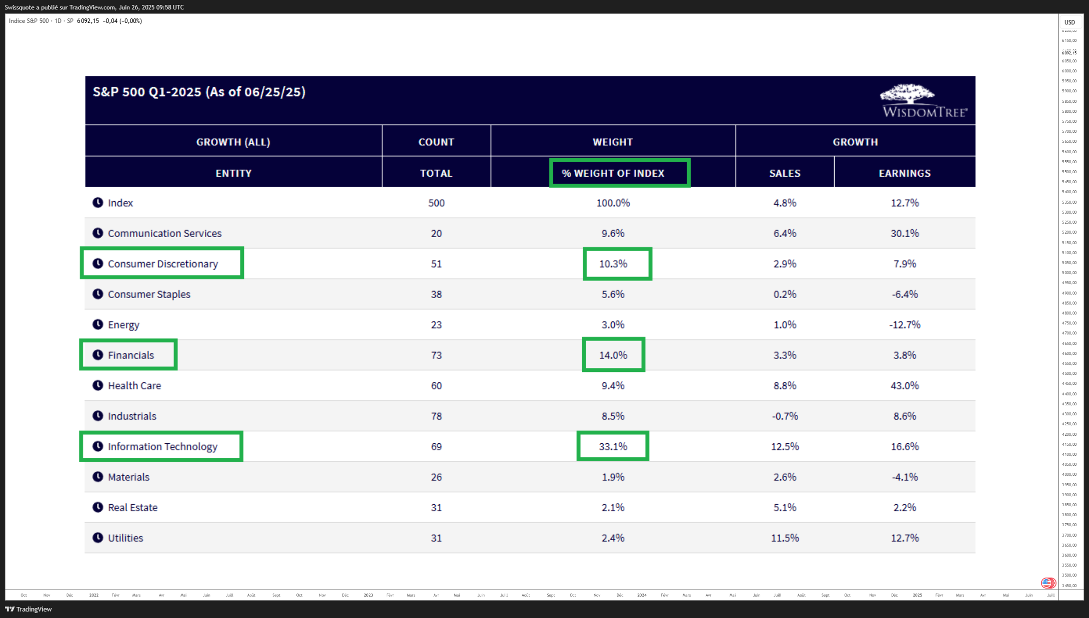Open the Consumer Discretionary entity row

530,264
